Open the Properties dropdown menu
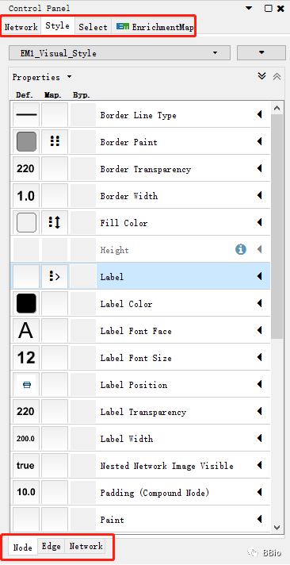This screenshot has height=565, width=290. point(42,77)
